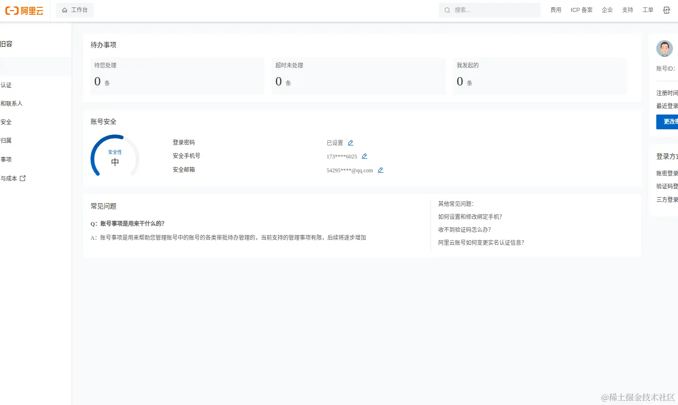Click the masked phone 173****6025
This screenshot has width=678, height=405.
tap(342, 157)
